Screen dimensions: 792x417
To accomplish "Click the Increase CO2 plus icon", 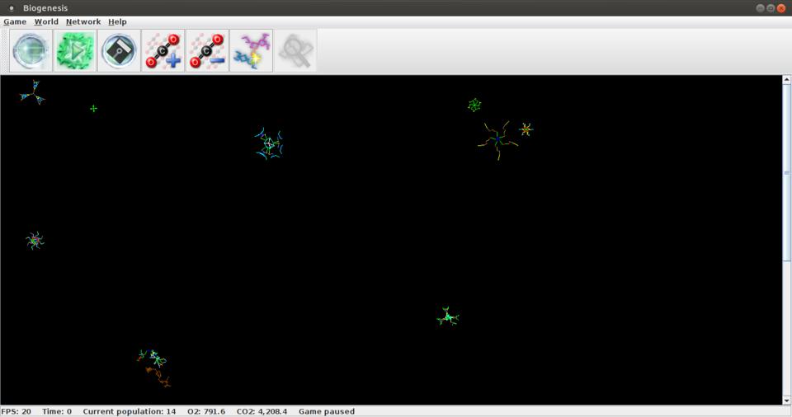I will pos(163,51).
